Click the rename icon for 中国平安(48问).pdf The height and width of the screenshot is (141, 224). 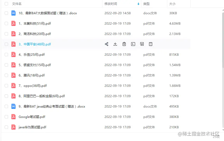[133, 44]
